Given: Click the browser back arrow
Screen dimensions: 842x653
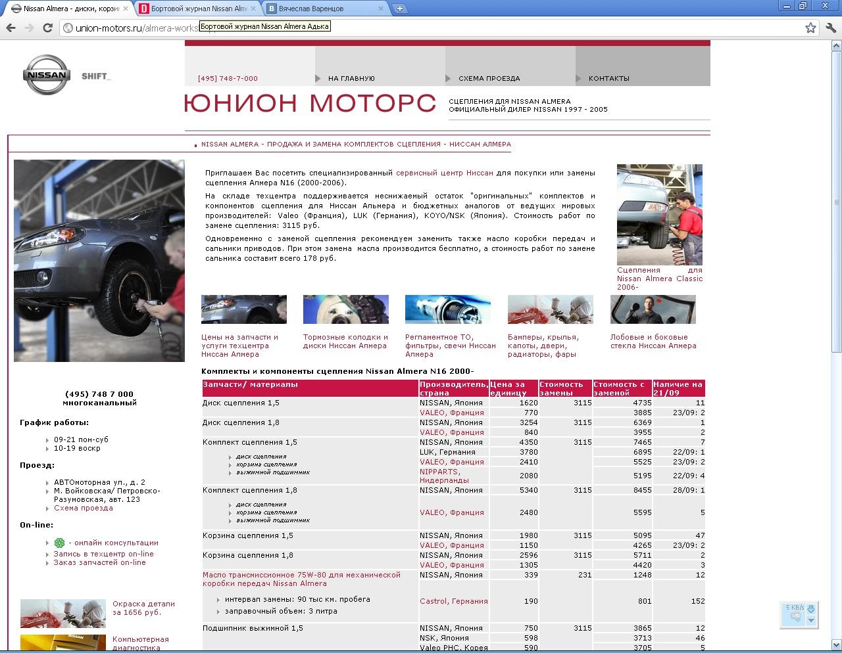Looking at the screenshot, I should point(11,28).
